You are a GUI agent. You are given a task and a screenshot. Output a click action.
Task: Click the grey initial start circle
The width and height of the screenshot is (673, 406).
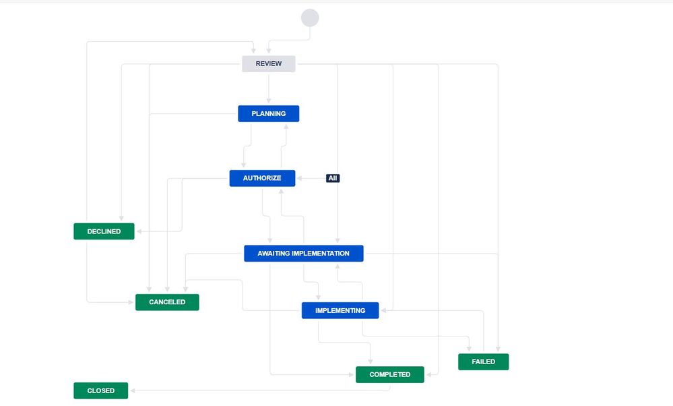(310, 18)
